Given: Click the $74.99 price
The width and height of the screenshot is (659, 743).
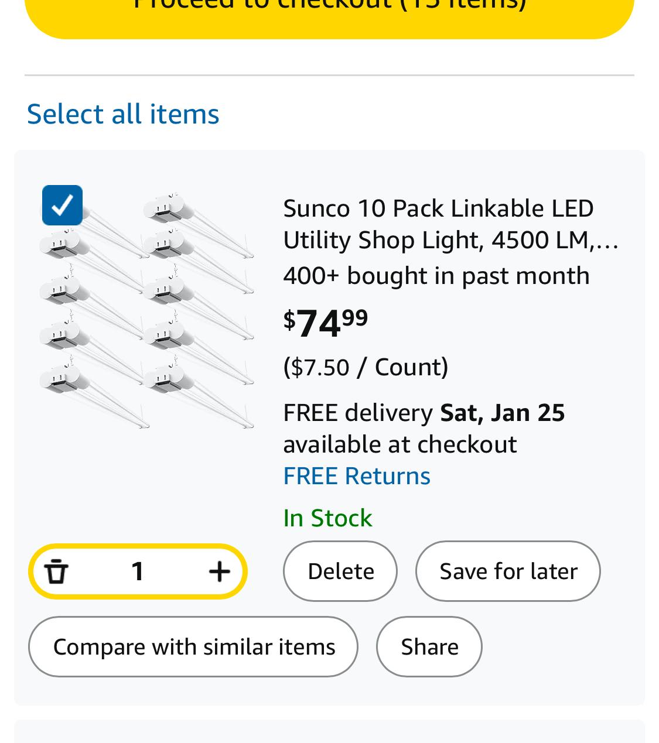Looking at the screenshot, I should tap(326, 323).
